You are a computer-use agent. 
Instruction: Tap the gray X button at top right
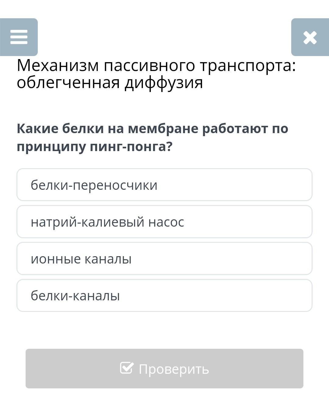coord(310,37)
